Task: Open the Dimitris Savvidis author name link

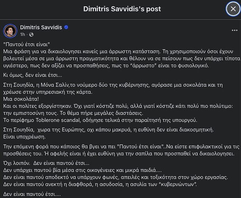Action: (41, 27)
